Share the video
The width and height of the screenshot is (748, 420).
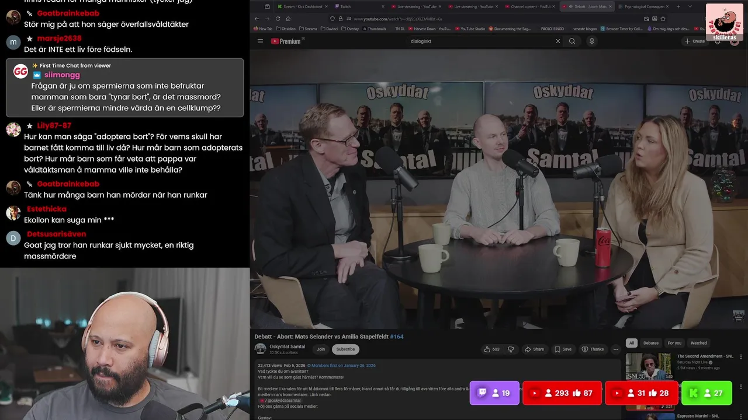534,349
